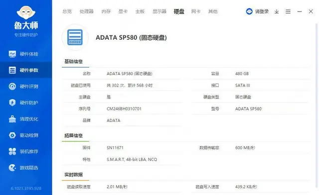Select features S.M.A.R.T, 48-bit LBA, NCQ
319x195 pixels.
[x=132, y=160]
